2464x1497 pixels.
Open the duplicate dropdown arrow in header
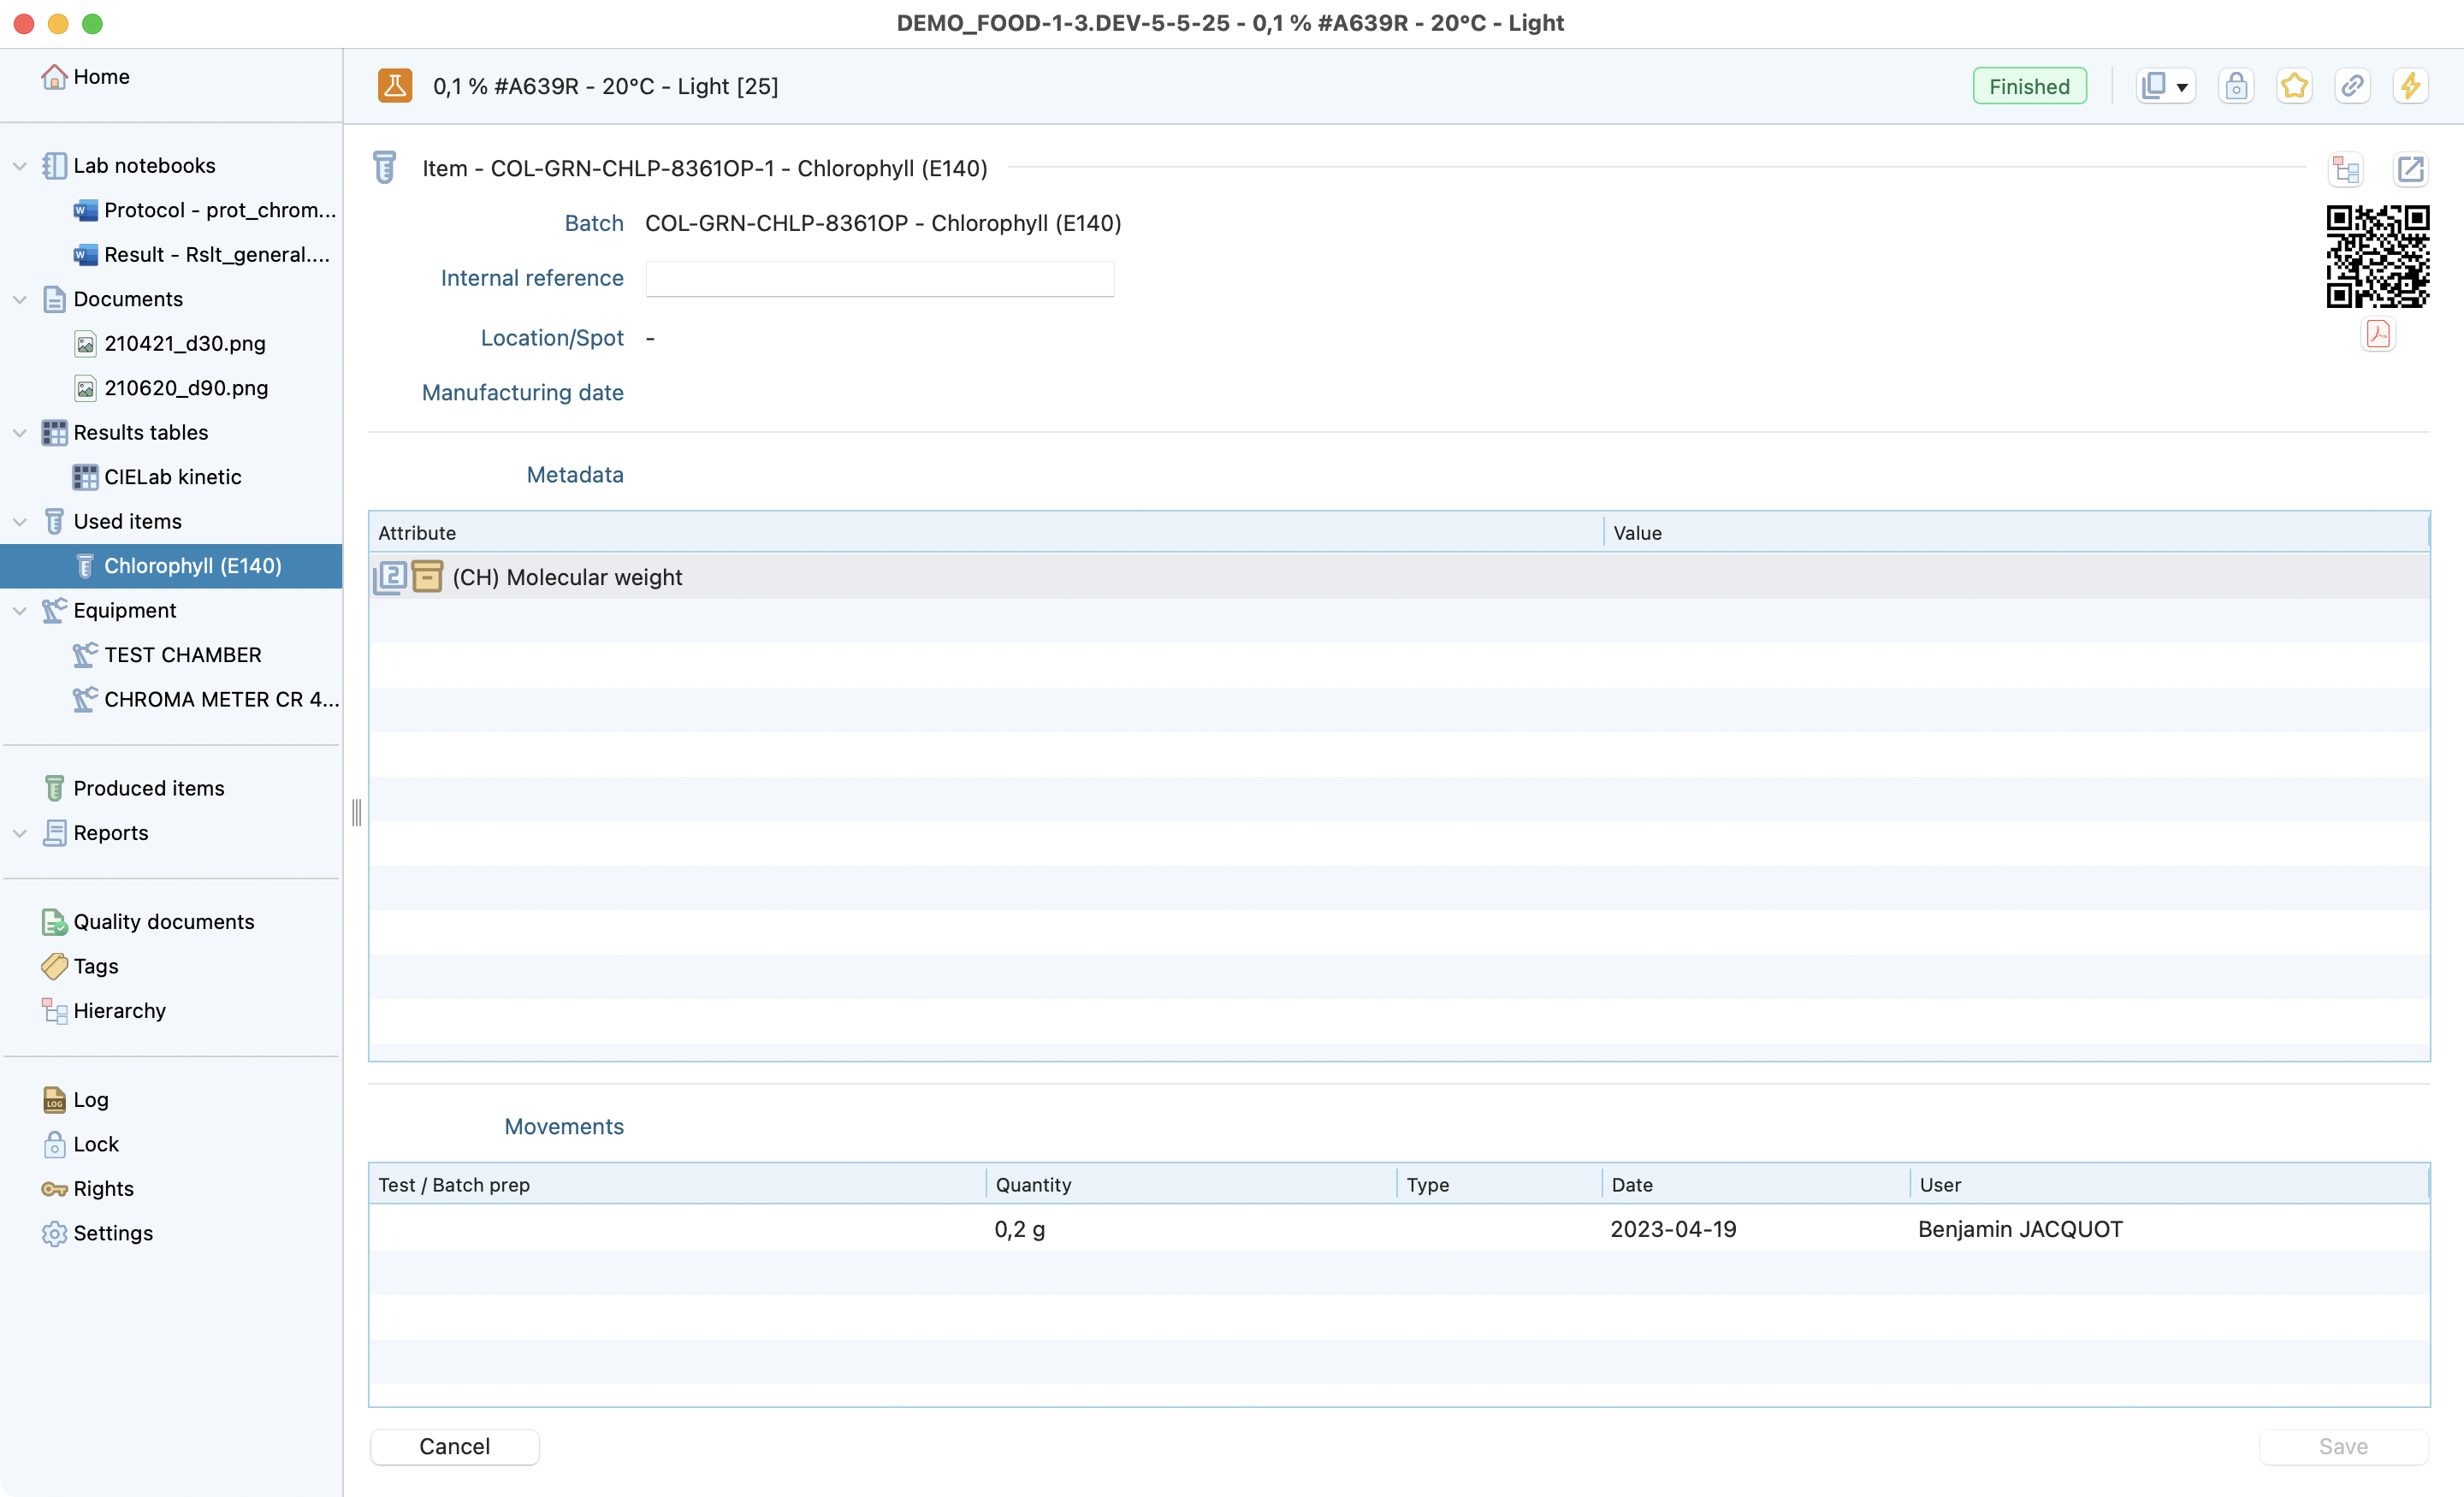2182,87
